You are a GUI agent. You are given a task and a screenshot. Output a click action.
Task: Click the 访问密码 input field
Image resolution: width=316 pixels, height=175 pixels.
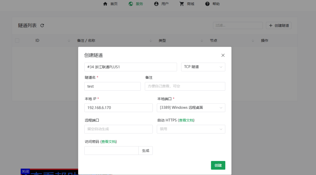[x=111, y=150]
